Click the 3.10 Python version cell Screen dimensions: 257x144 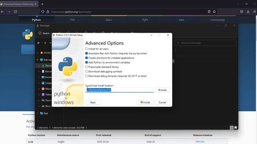pos(31,142)
